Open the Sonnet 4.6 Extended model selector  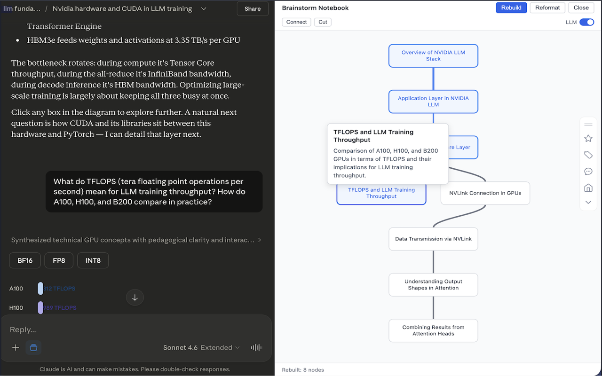(201, 347)
